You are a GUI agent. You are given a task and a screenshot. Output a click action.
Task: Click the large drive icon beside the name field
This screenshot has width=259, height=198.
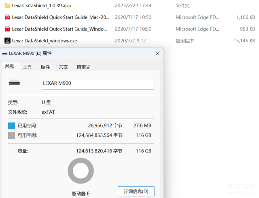(x=14, y=83)
